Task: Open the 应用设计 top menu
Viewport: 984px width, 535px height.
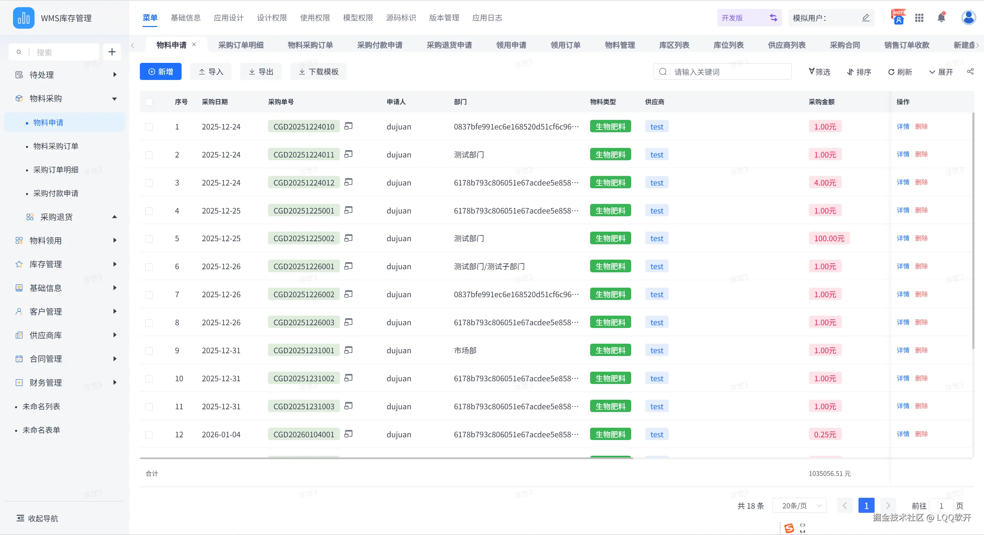Action: 228,17
